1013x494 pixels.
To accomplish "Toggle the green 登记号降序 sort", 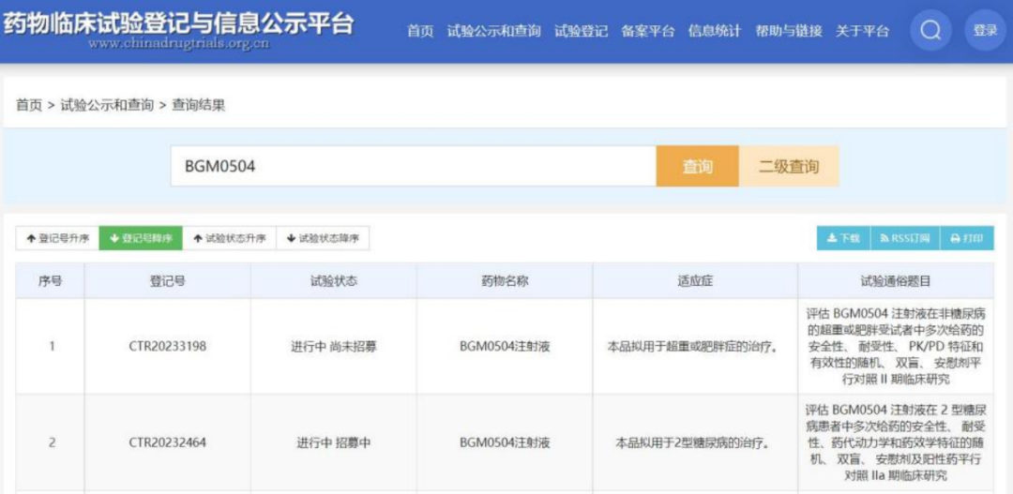I will pyautogui.click(x=141, y=239).
